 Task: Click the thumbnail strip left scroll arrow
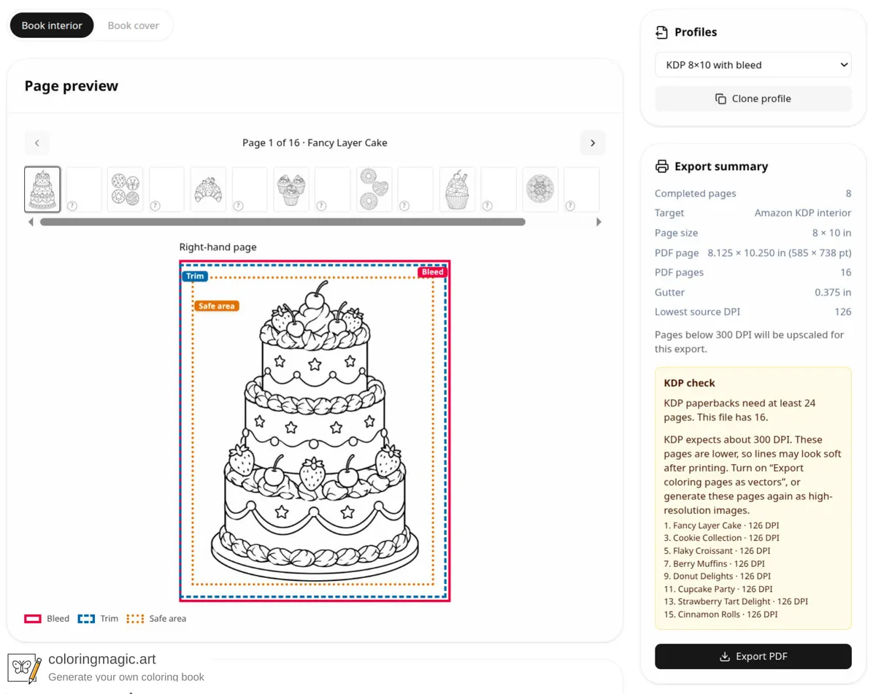click(x=31, y=222)
